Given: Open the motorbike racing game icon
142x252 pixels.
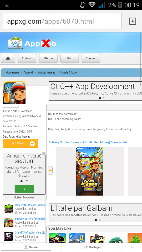Looking at the screenshot, I should click(x=97, y=238).
